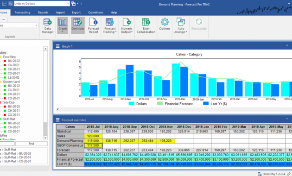Select Grocery-Land in the navigator tree

coord(11,82)
